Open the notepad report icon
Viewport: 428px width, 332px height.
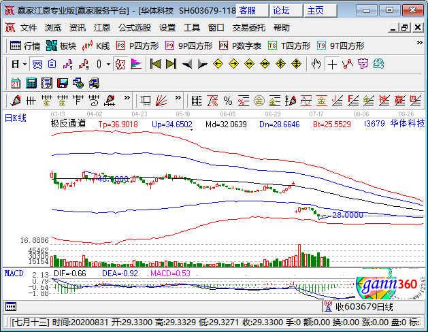click(x=47, y=83)
